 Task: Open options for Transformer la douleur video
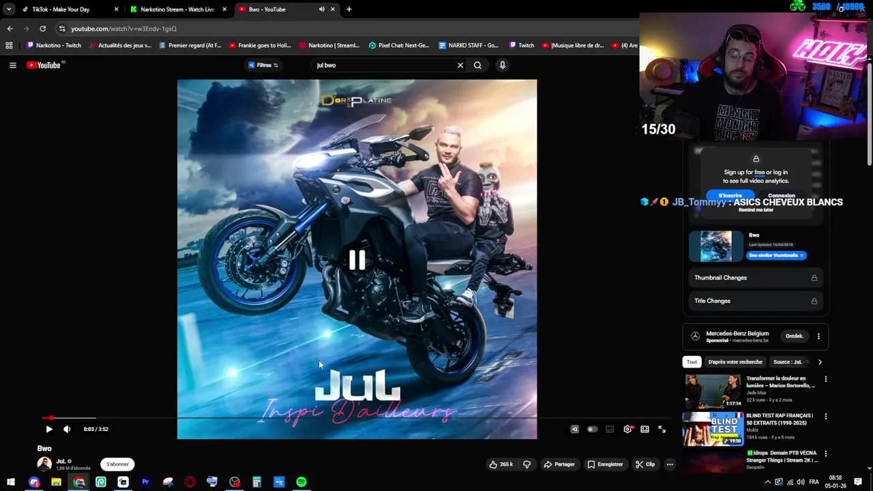pyautogui.click(x=826, y=379)
